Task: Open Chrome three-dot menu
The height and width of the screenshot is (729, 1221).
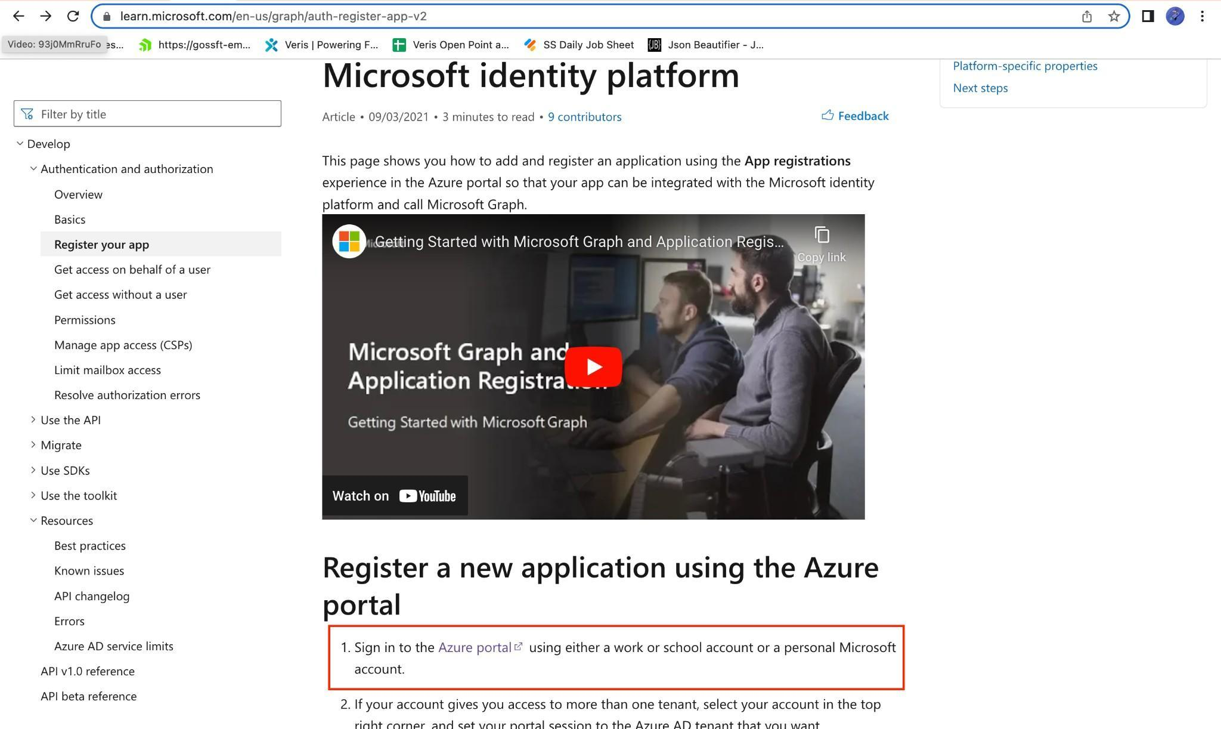Action: tap(1202, 16)
